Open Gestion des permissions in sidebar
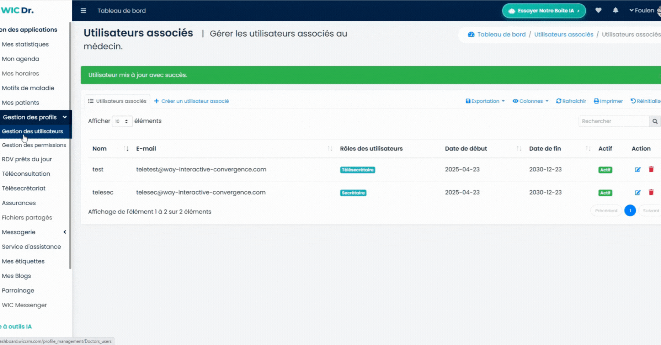This screenshot has width=661, height=345. 34,145
